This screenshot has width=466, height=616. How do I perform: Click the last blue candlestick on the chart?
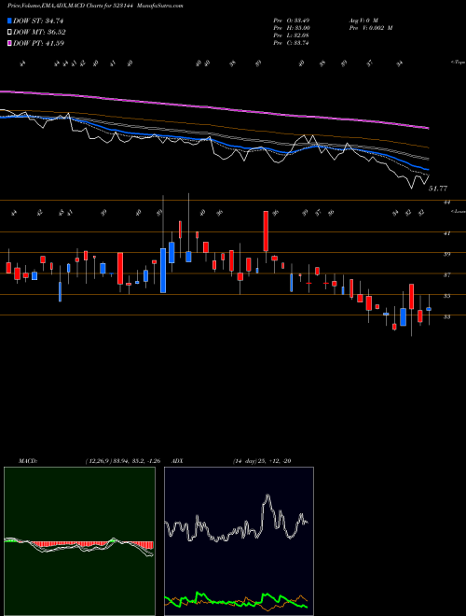[x=429, y=309]
